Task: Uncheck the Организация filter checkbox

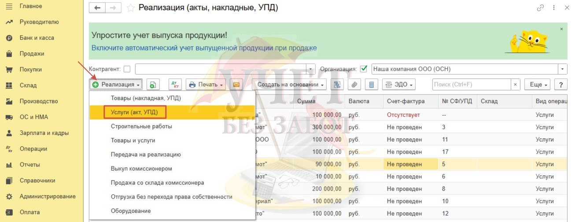Action: click(x=364, y=69)
